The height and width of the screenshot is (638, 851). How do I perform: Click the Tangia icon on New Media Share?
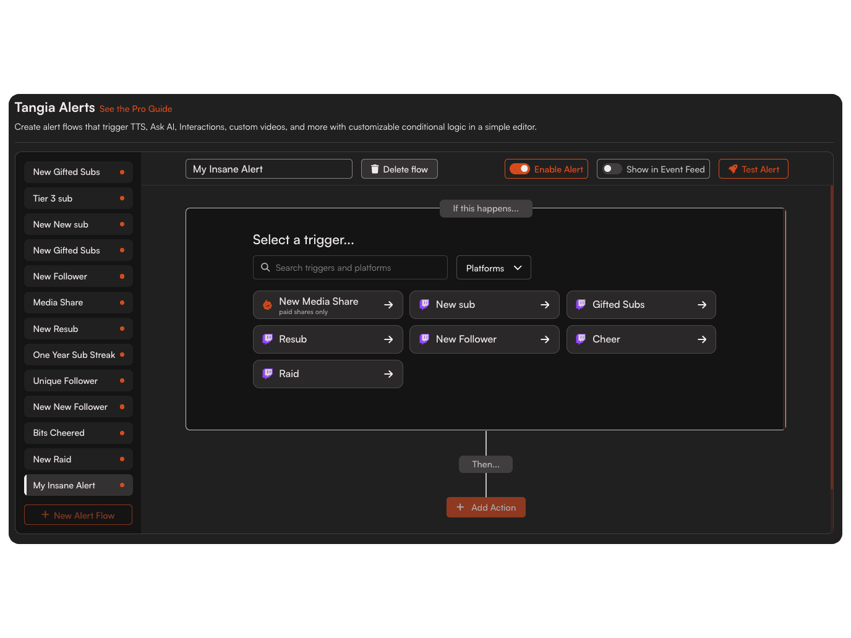click(x=267, y=305)
